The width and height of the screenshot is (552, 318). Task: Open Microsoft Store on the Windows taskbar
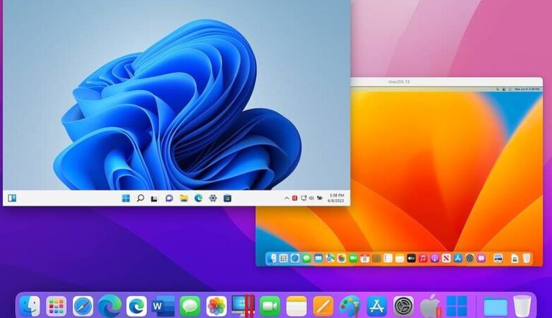tap(227, 198)
